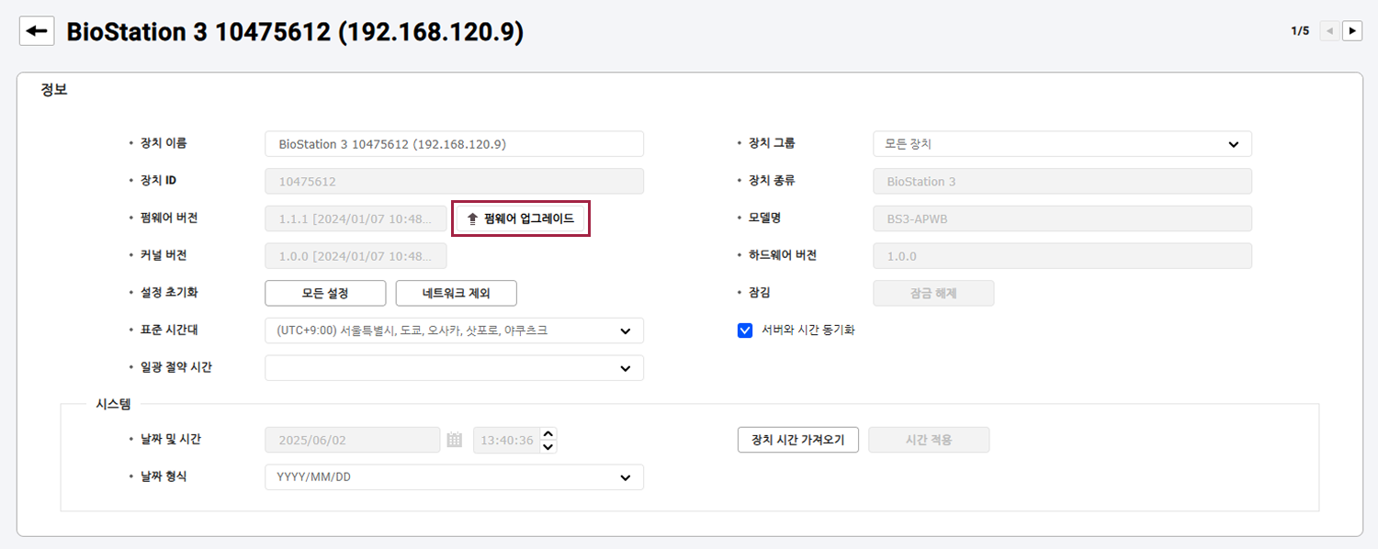
Task: Click the 장치 이름 input field
Action: pyautogui.click(x=454, y=144)
